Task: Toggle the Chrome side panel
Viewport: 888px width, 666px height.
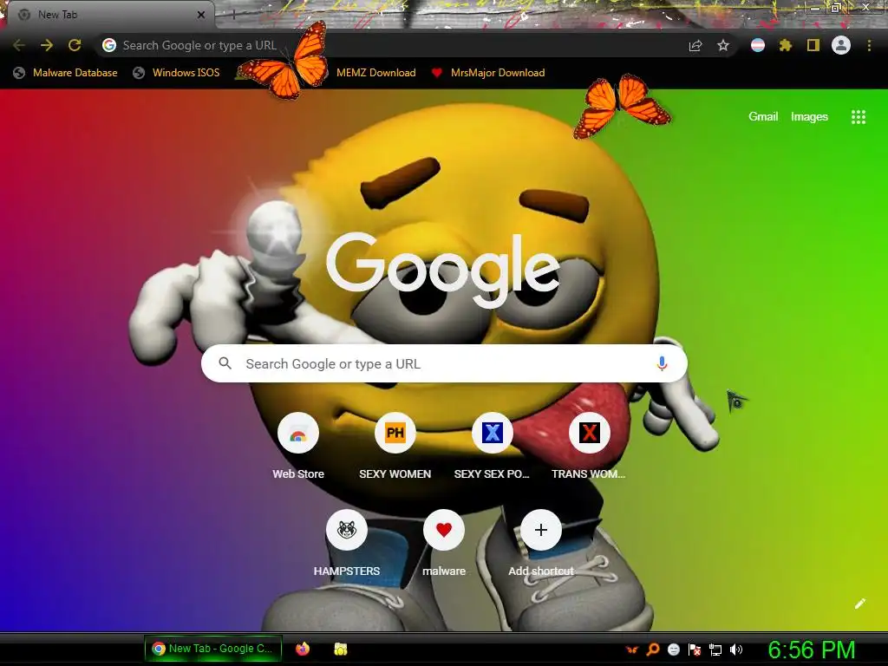Action: 813,45
